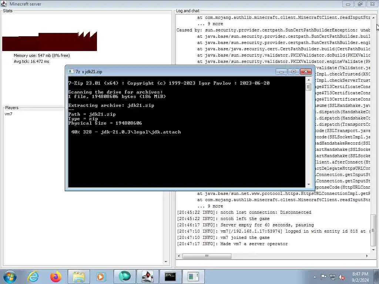This screenshot has height=284, width=379.
Task: Open the Windows Start menu
Action: (10, 277)
